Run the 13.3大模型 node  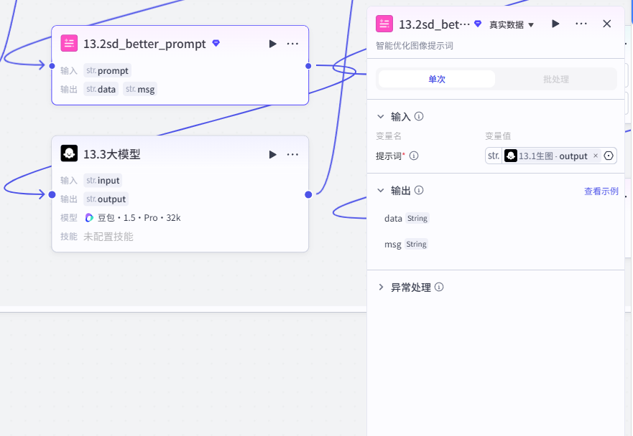coord(272,154)
